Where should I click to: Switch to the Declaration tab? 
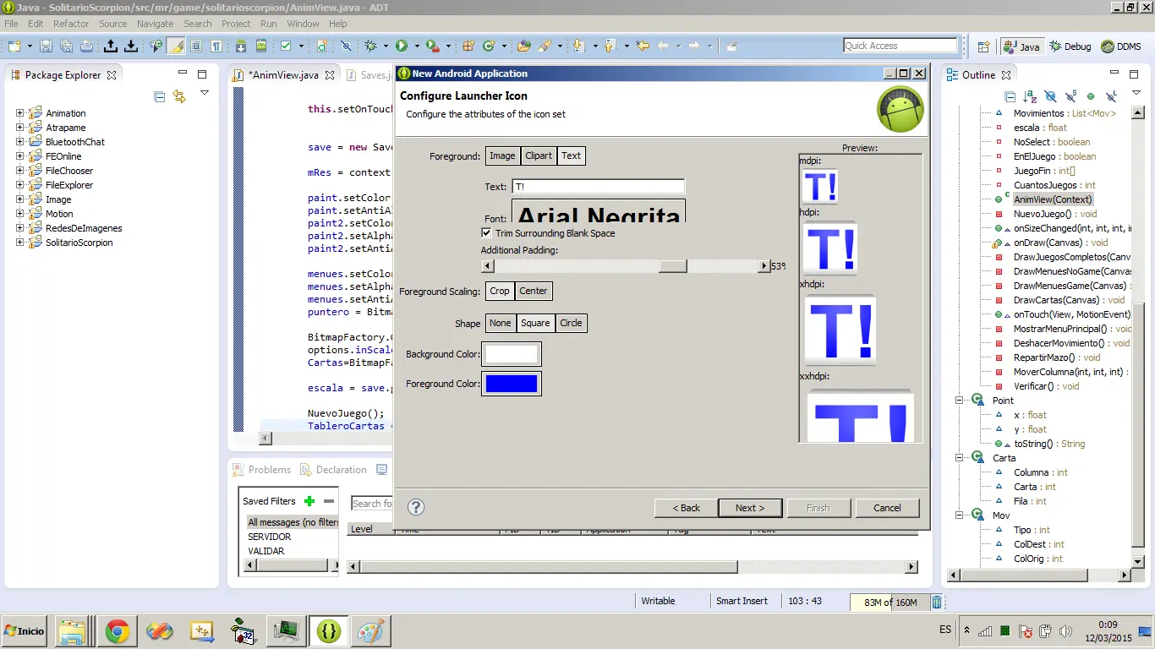point(333,470)
